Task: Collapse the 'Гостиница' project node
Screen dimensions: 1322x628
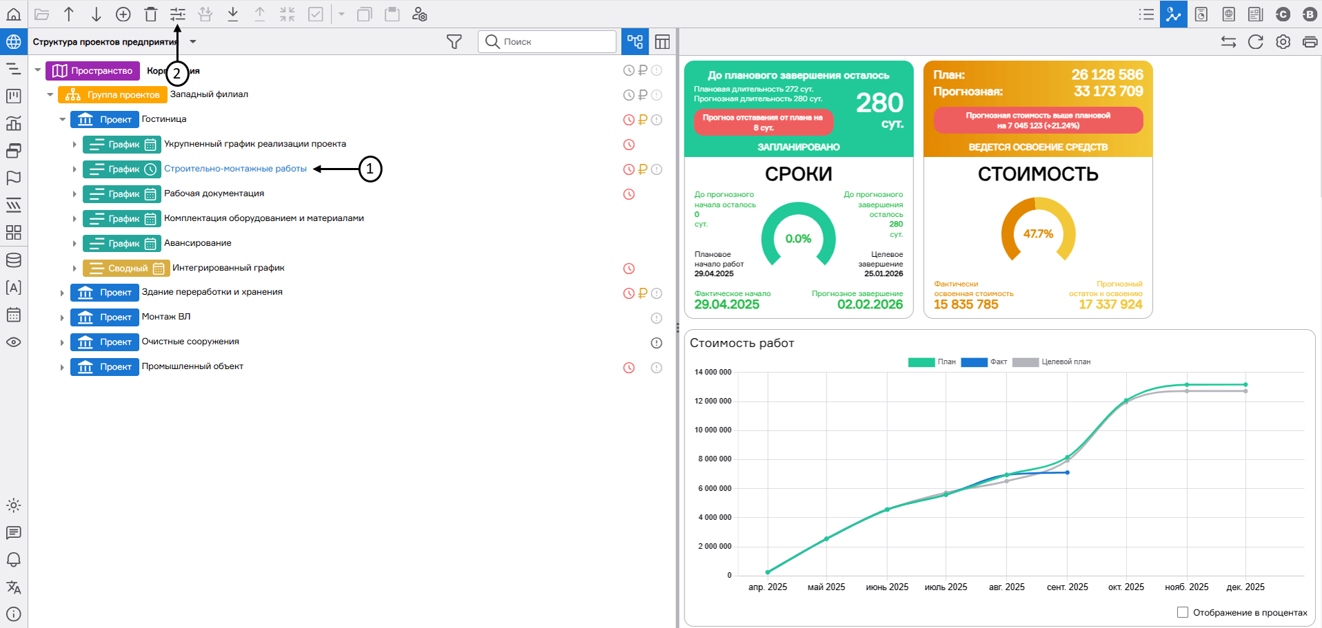Action: [x=63, y=120]
